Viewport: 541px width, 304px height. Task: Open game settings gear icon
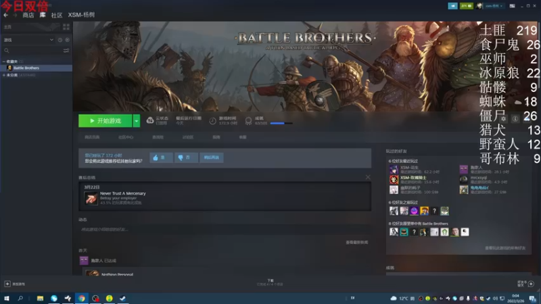click(x=503, y=119)
